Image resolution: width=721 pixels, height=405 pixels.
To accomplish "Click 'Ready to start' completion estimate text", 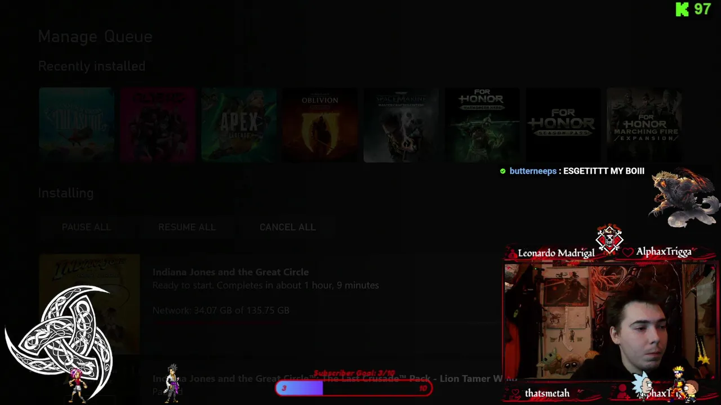I will click(265, 286).
